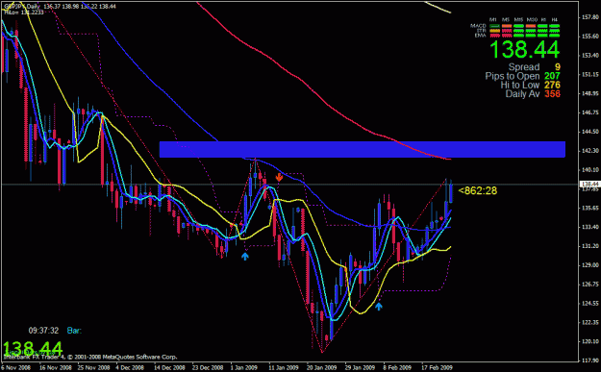Click the blue up arrow near 1 Jan 2009
The width and height of the screenshot is (601, 372).
[x=245, y=256]
